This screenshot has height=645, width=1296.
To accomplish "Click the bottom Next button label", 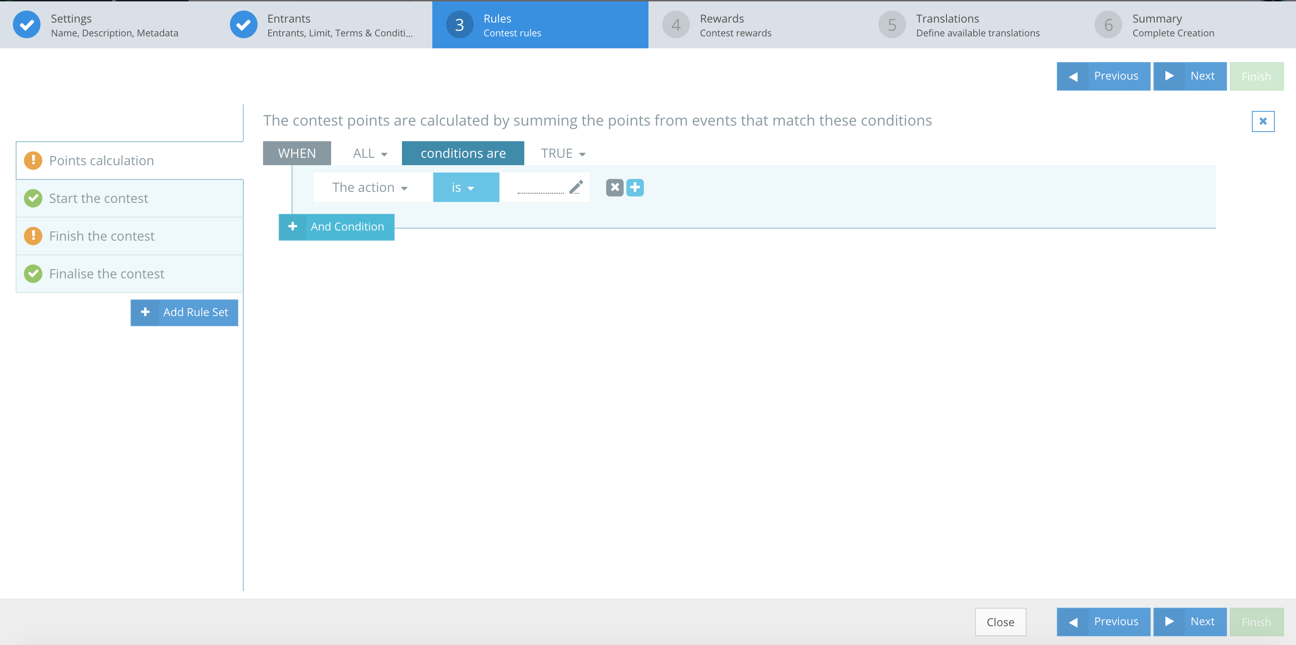I will coord(1203,622).
